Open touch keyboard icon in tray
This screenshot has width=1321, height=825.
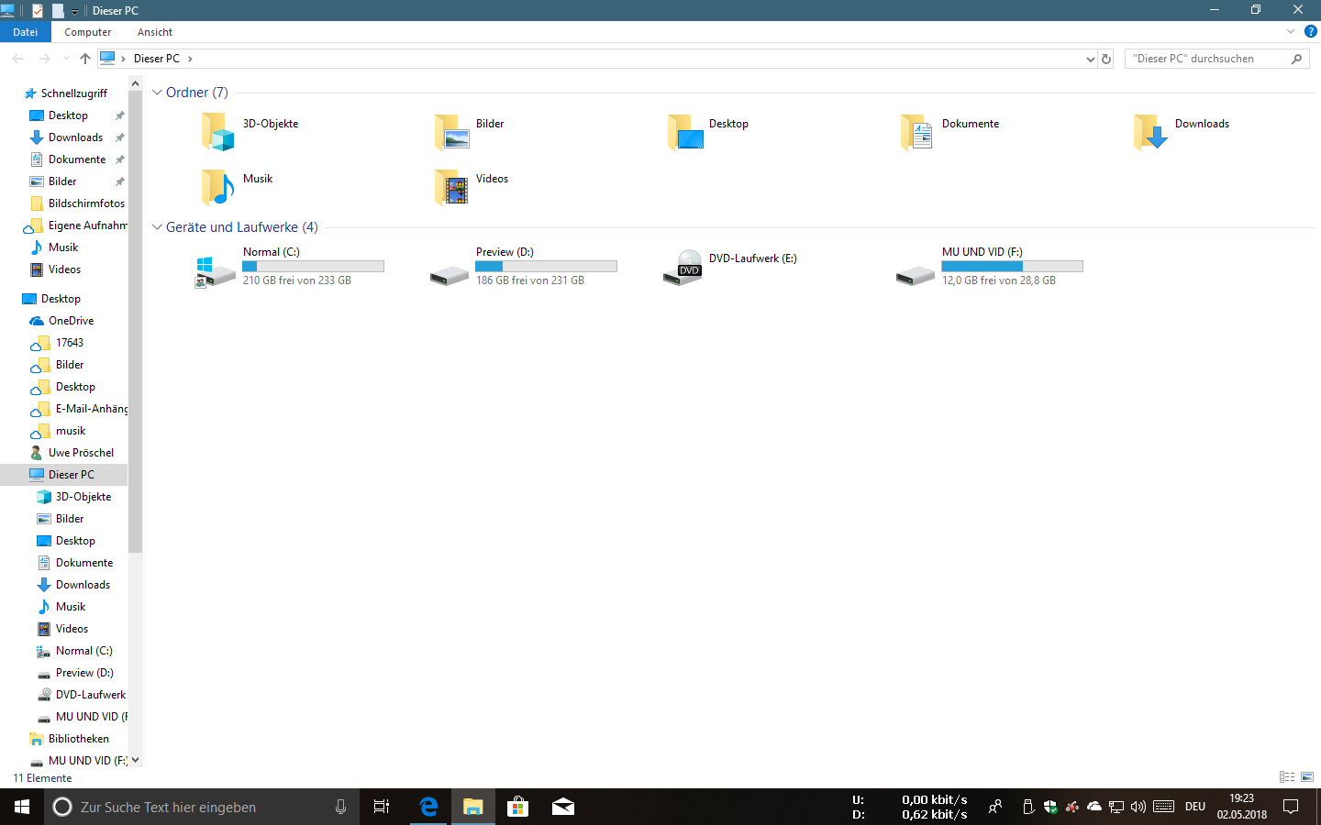(1164, 807)
